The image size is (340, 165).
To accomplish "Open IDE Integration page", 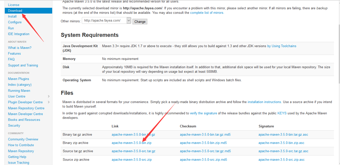I will (x=19, y=34).
